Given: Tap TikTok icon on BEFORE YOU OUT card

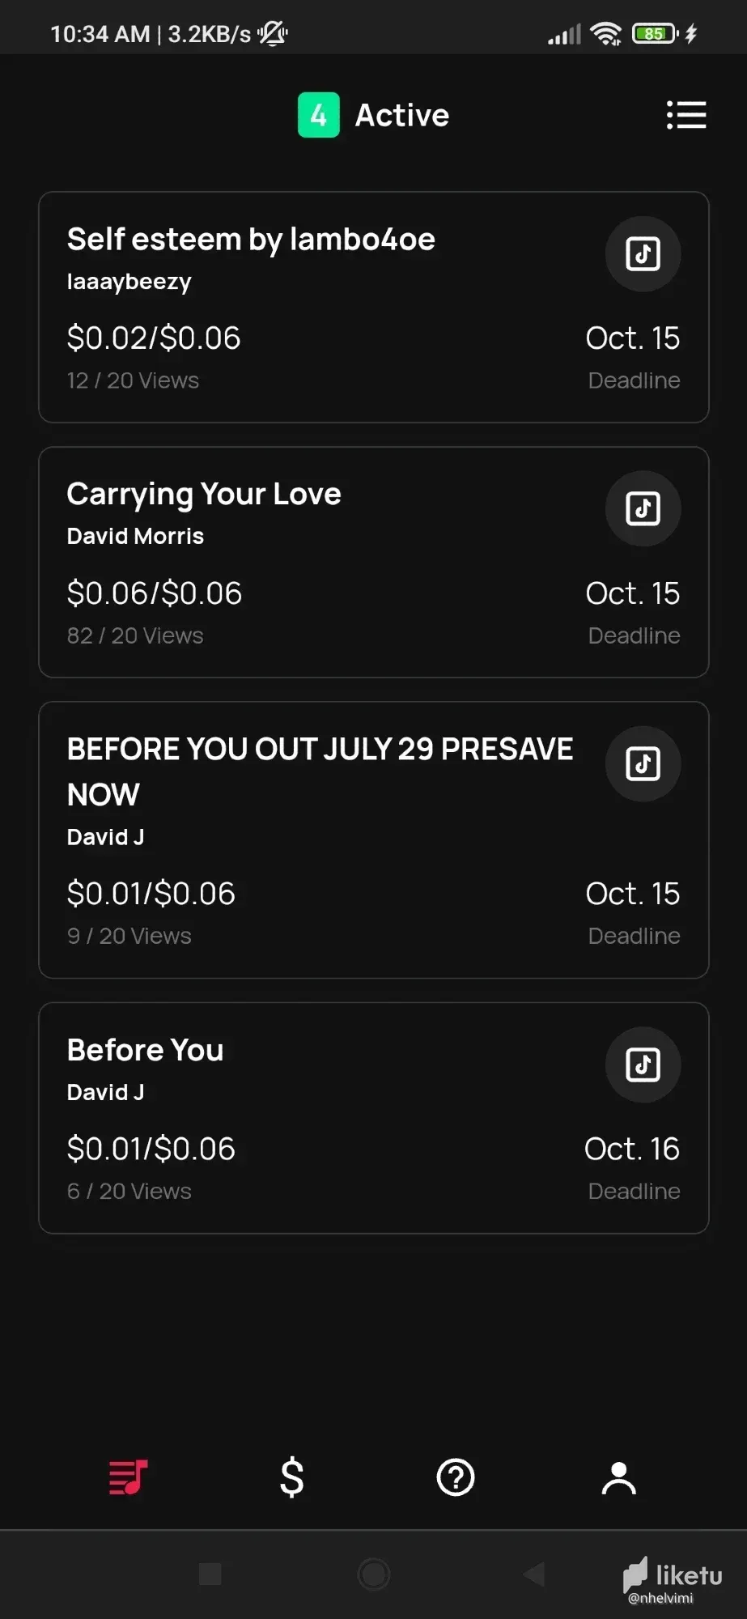Looking at the screenshot, I should (643, 764).
